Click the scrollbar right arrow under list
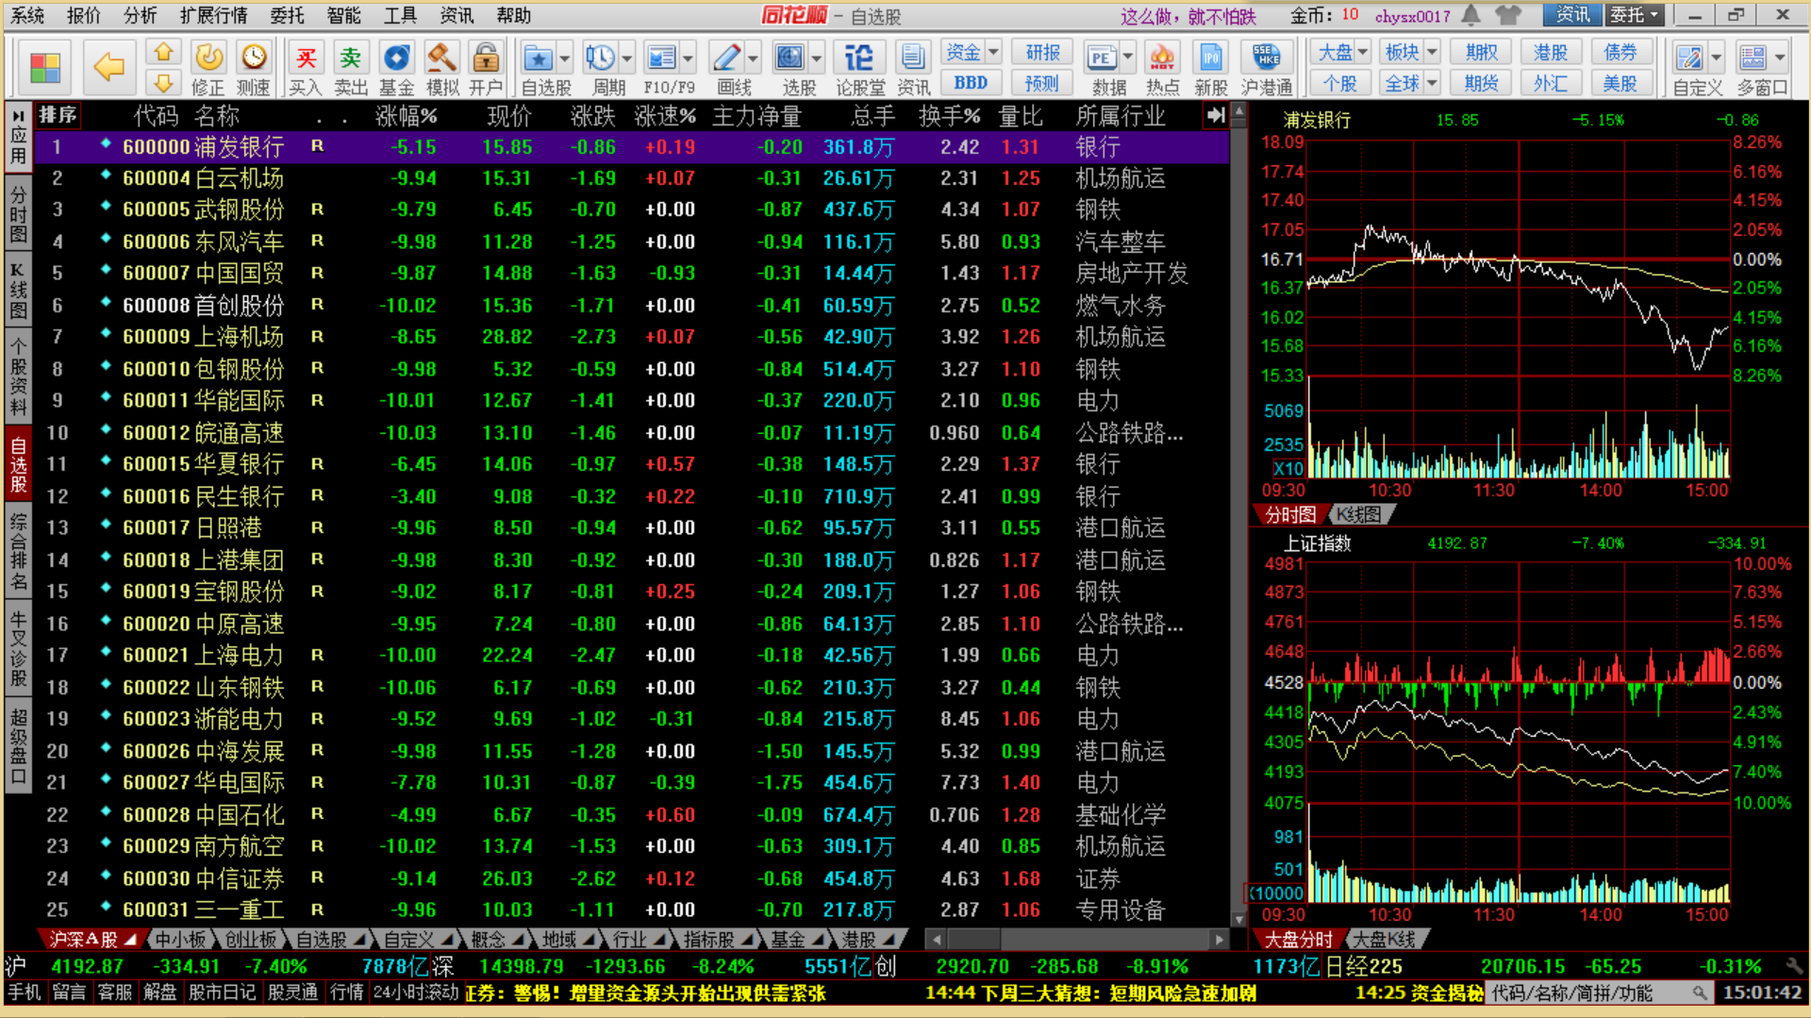1811x1018 pixels. coord(1220,940)
